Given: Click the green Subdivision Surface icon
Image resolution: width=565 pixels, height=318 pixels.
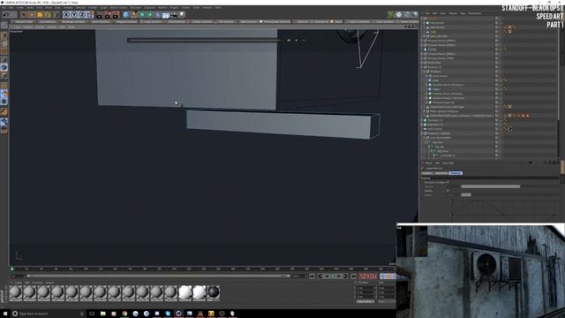Looking at the screenshot, I should tap(142, 15).
